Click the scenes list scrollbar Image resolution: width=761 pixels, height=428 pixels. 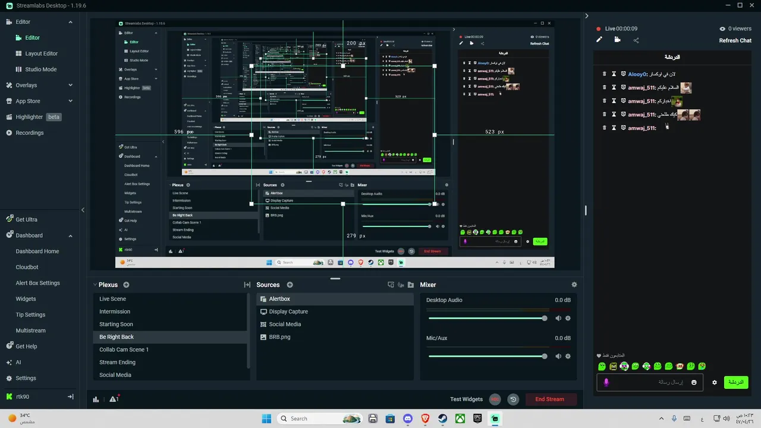pyautogui.click(x=249, y=330)
